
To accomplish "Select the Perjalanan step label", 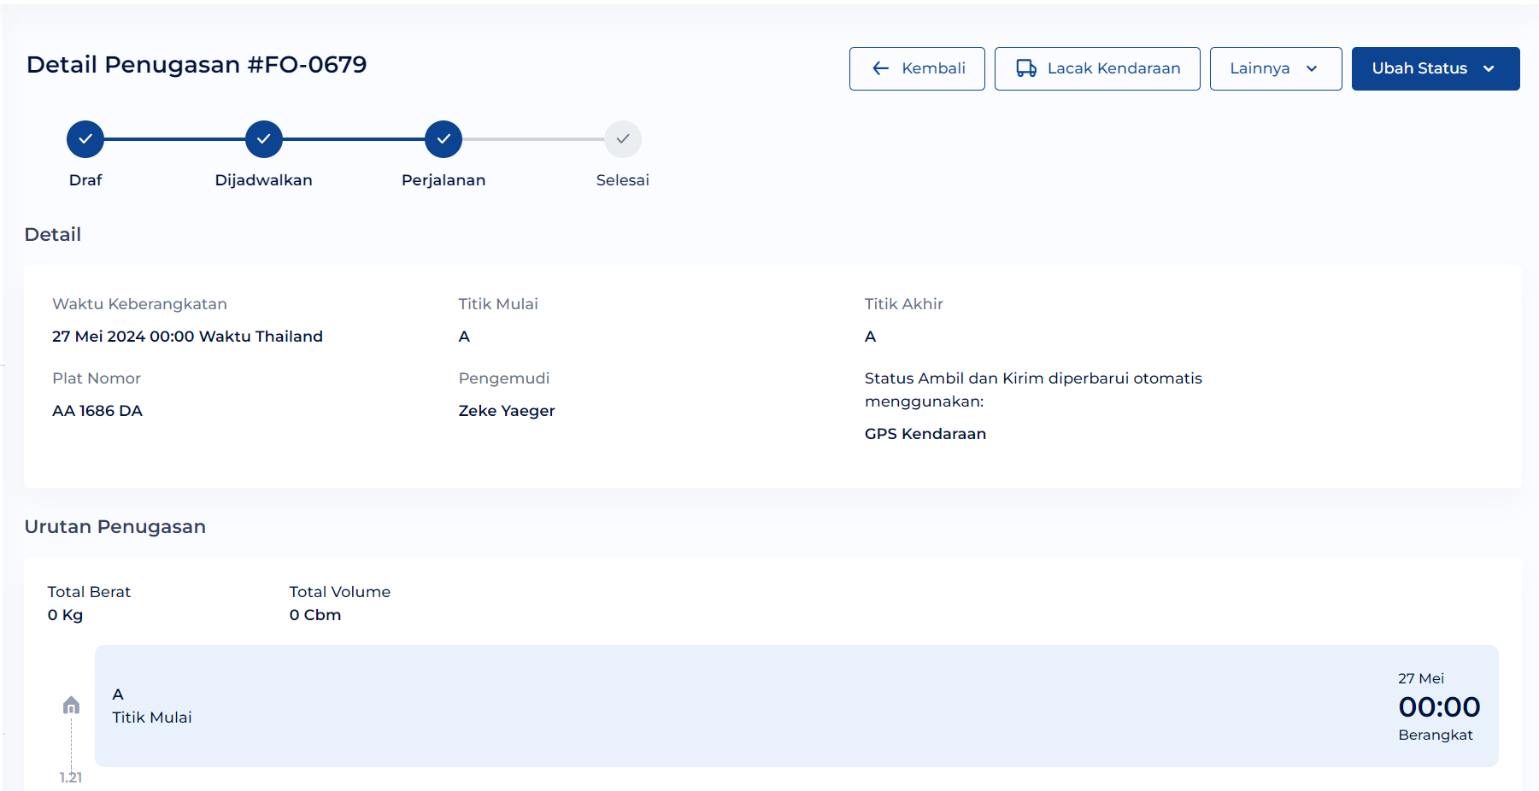I will coord(443,180).
